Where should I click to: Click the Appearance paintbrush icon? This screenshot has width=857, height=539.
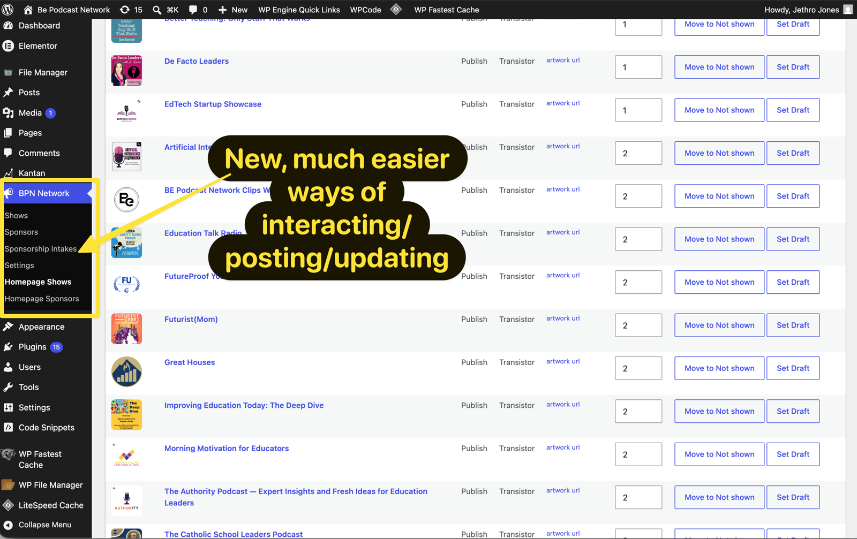(8, 327)
